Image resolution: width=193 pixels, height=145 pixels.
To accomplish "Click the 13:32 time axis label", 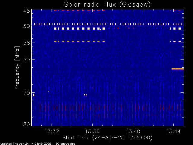I will coord(52,131).
